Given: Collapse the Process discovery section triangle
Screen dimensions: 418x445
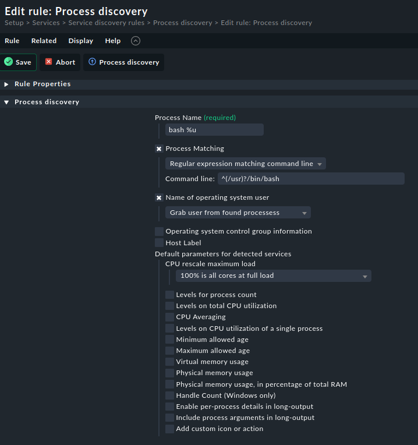Looking at the screenshot, I should pos(6,102).
